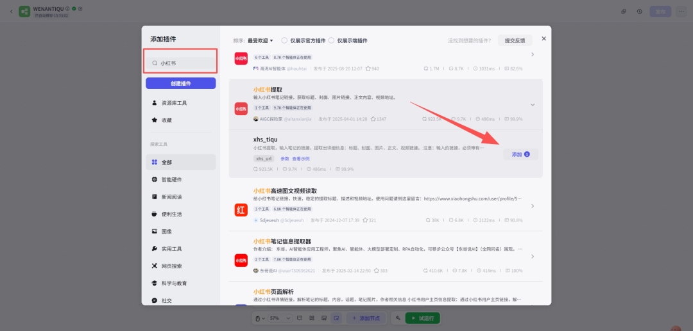Select the 全部 category

coord(181,162)
